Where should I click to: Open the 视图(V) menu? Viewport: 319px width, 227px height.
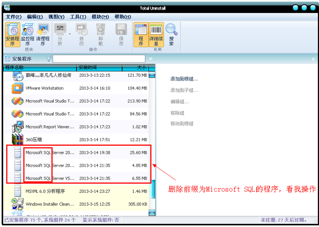tap(56, 17)
